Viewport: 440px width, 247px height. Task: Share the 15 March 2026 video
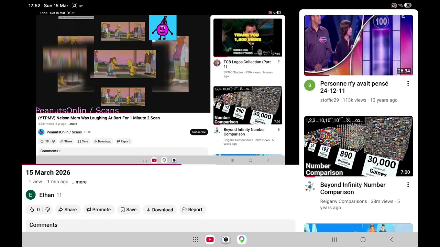point(67,210)
